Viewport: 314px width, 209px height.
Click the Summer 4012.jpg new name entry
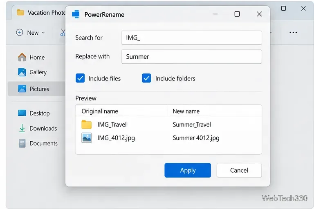[x=196, y=138]
